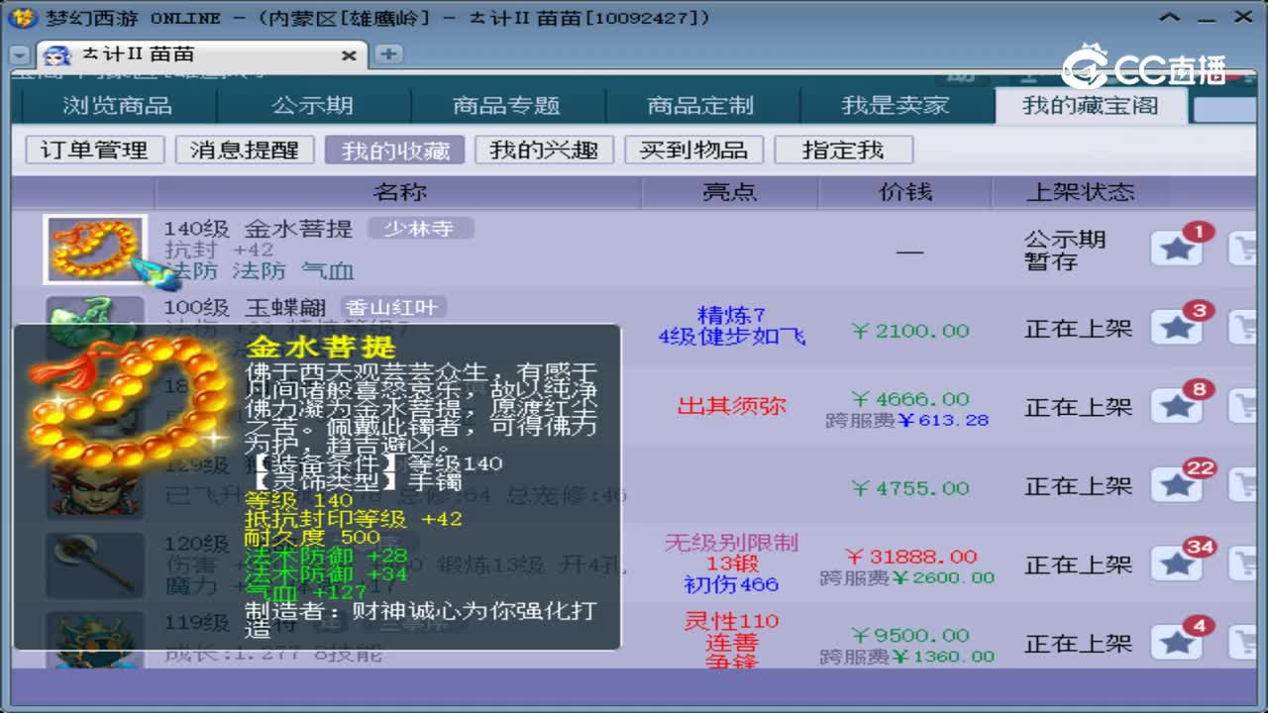Image resolution: width=1268 pixels, height=713 pixels.
Task: Click the 4级健步如飞 highlight text
Action: pyautogui.click(x=731, y=337)
